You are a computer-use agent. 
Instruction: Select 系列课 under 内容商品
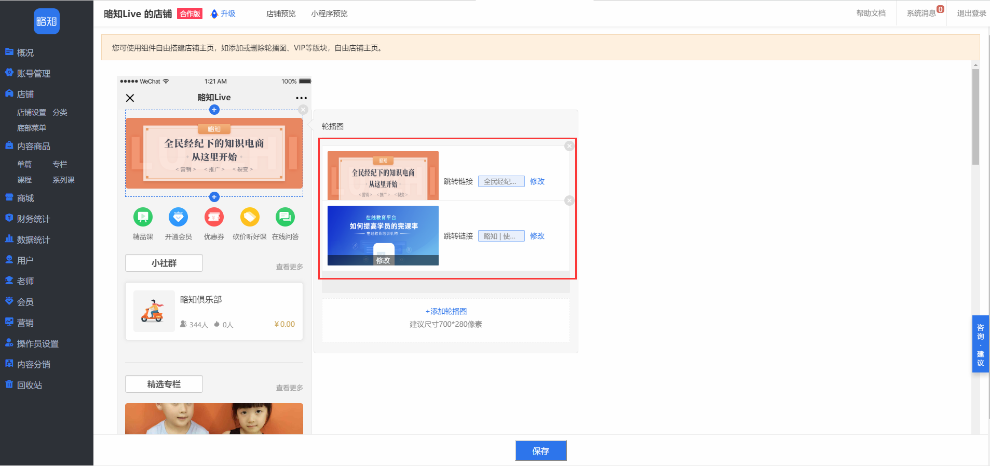[x=63, y=180]
